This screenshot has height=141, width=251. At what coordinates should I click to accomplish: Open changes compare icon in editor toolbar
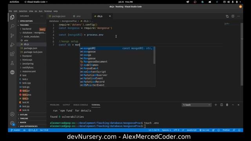[x=227, y=16]
